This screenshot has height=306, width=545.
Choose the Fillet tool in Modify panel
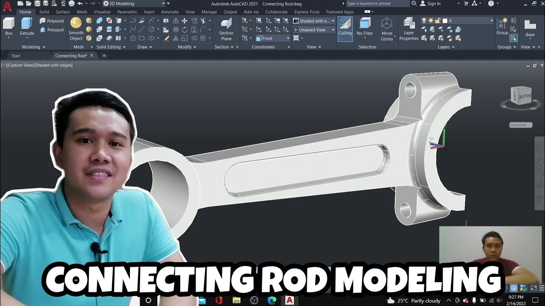203,29
